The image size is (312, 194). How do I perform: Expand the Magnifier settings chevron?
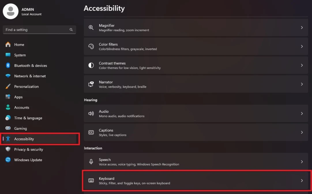click(302, 28)
